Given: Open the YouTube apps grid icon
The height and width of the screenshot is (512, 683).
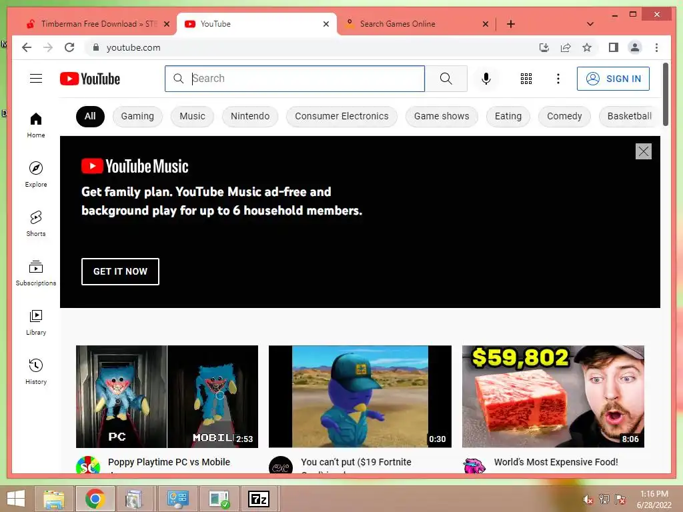Looking at the screenshot, I should 526,79.
